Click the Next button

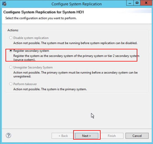coord(87,136)
